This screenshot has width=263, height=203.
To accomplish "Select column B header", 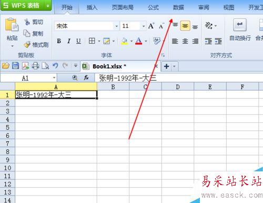I will point(113,86).
